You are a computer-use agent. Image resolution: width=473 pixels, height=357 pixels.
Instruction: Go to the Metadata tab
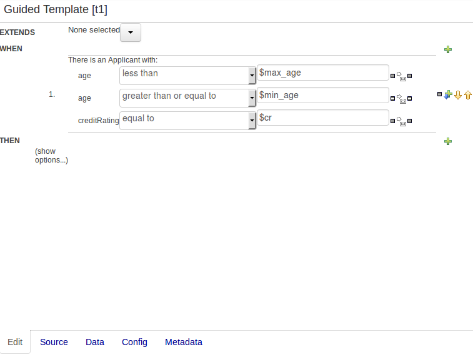click(184, 342)
